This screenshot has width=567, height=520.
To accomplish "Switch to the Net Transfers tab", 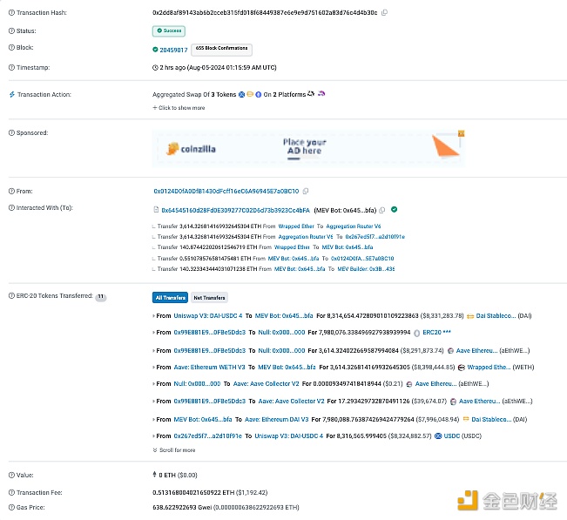I will (209, 298).
